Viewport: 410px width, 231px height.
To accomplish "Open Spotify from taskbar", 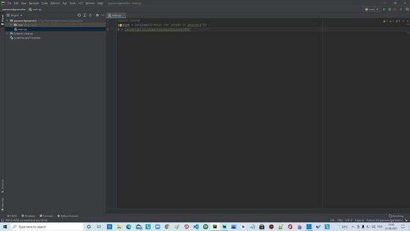I will pos(206,227).
